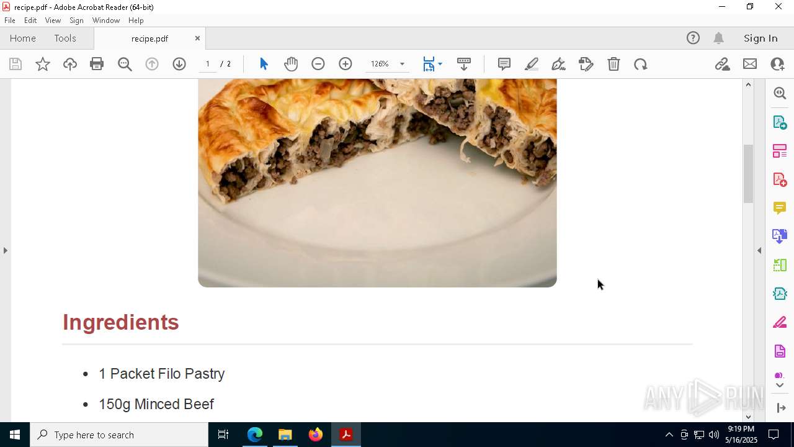Add a sticky note comment
The image size is (794, 447).
(504, 64)
